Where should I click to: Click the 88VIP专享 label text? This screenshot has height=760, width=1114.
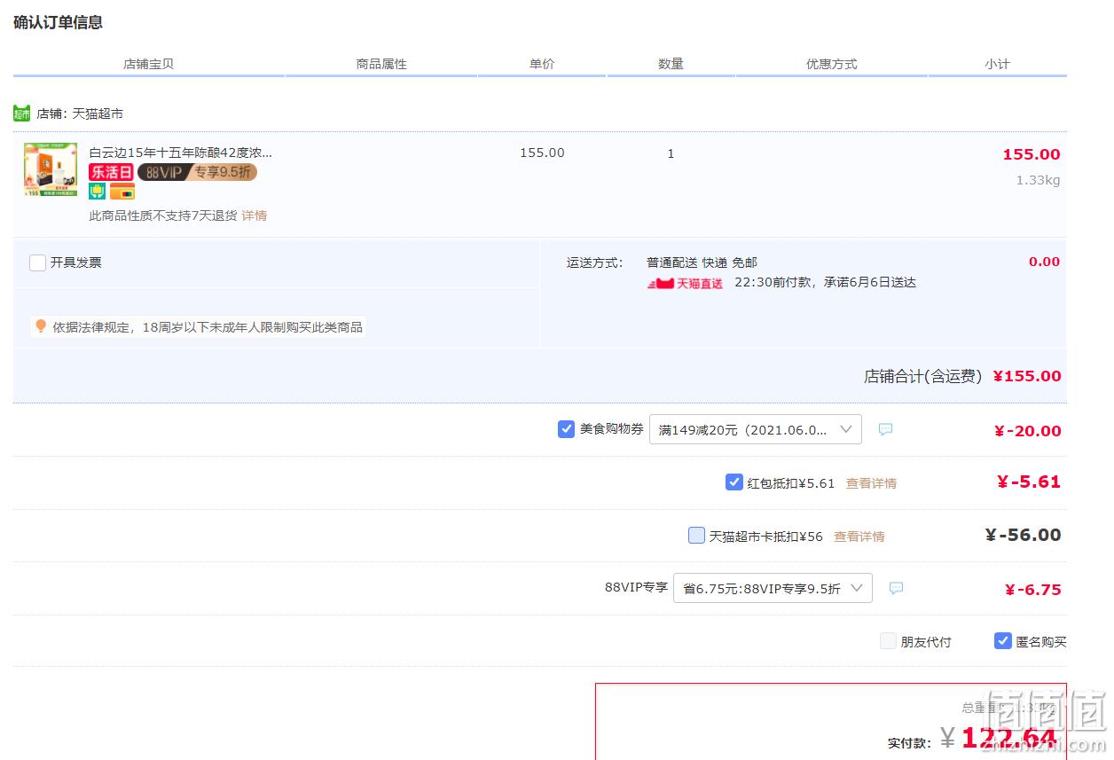point(636,587)
